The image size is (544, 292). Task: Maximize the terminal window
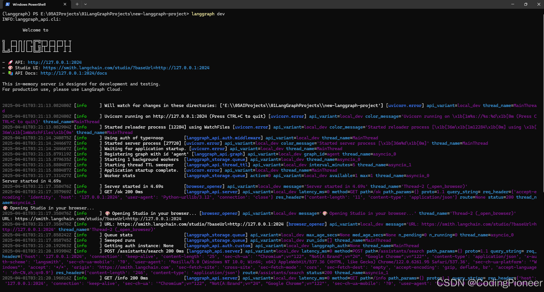(526, 4)
